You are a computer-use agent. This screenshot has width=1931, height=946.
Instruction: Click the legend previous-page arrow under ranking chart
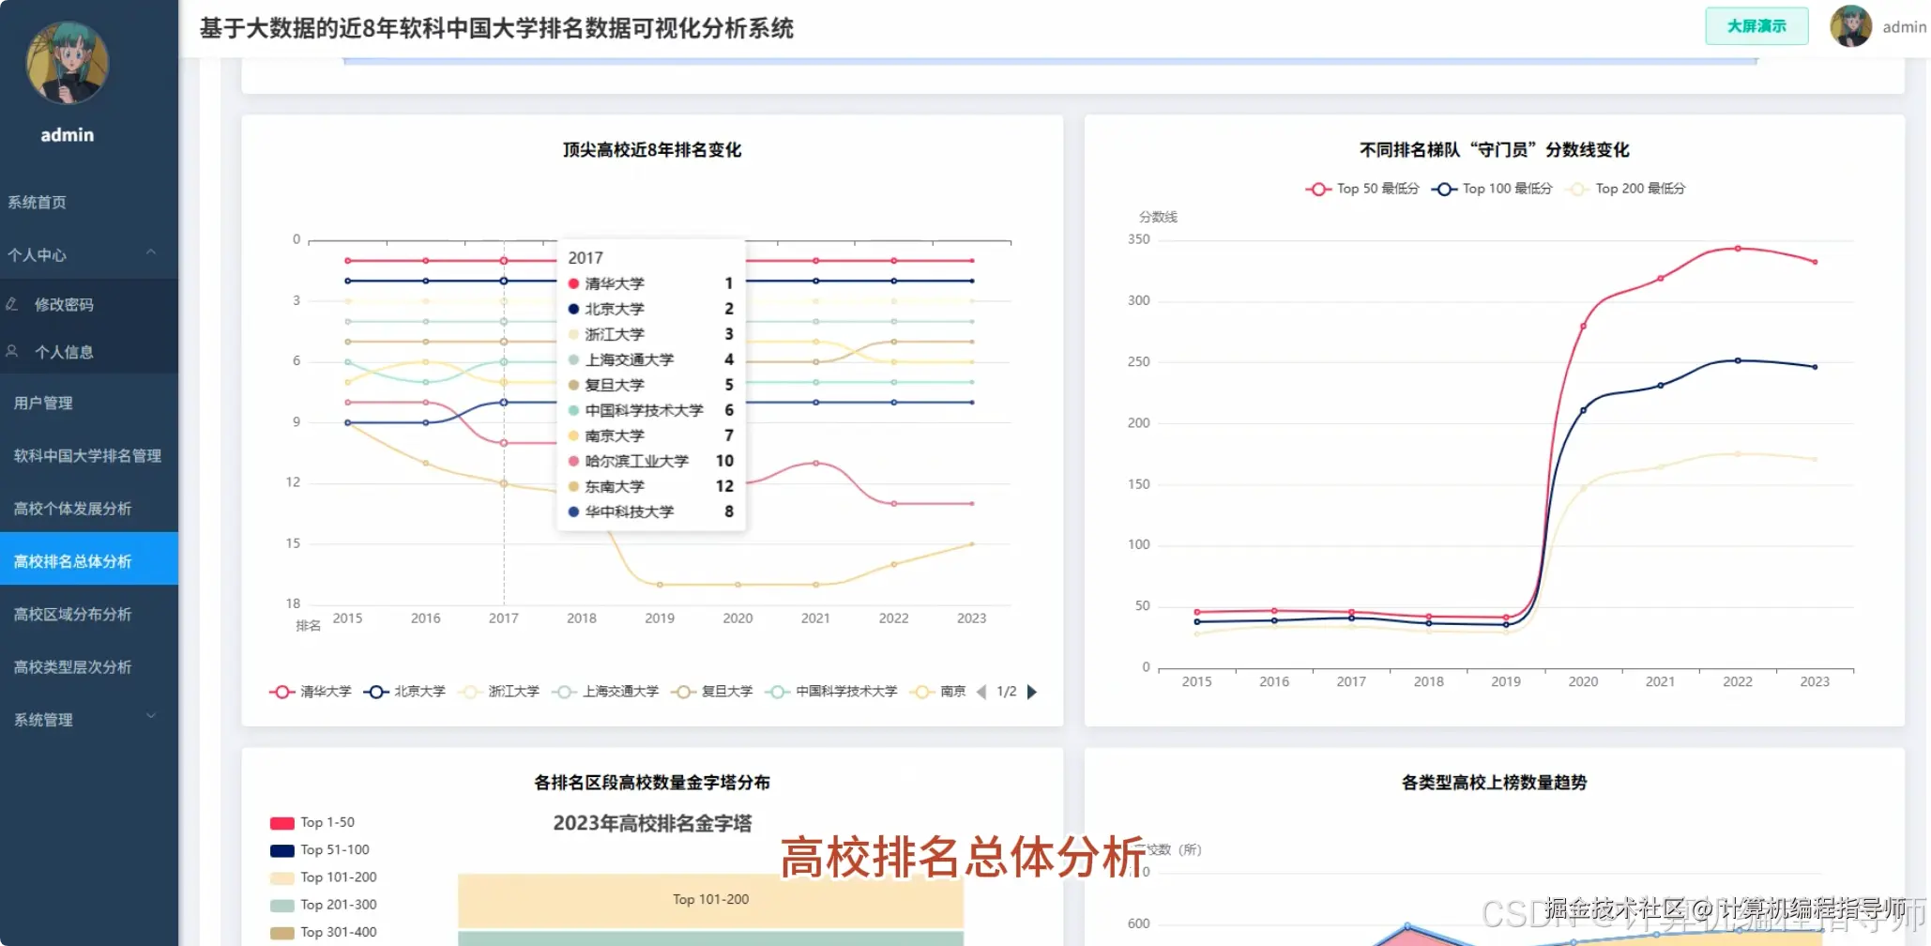(x=983, y=692)
